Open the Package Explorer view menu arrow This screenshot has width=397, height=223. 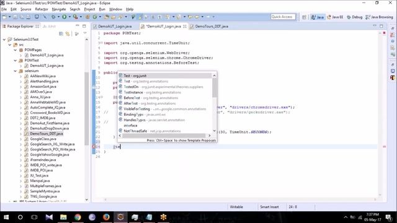click(x=85, y=33)
